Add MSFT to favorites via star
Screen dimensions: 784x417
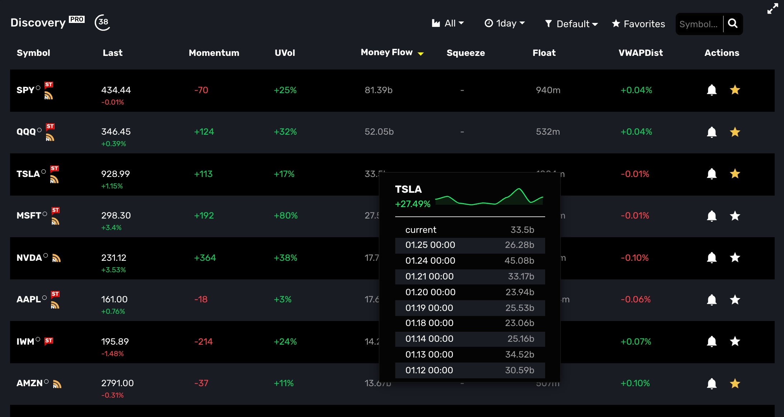(735, 216)
